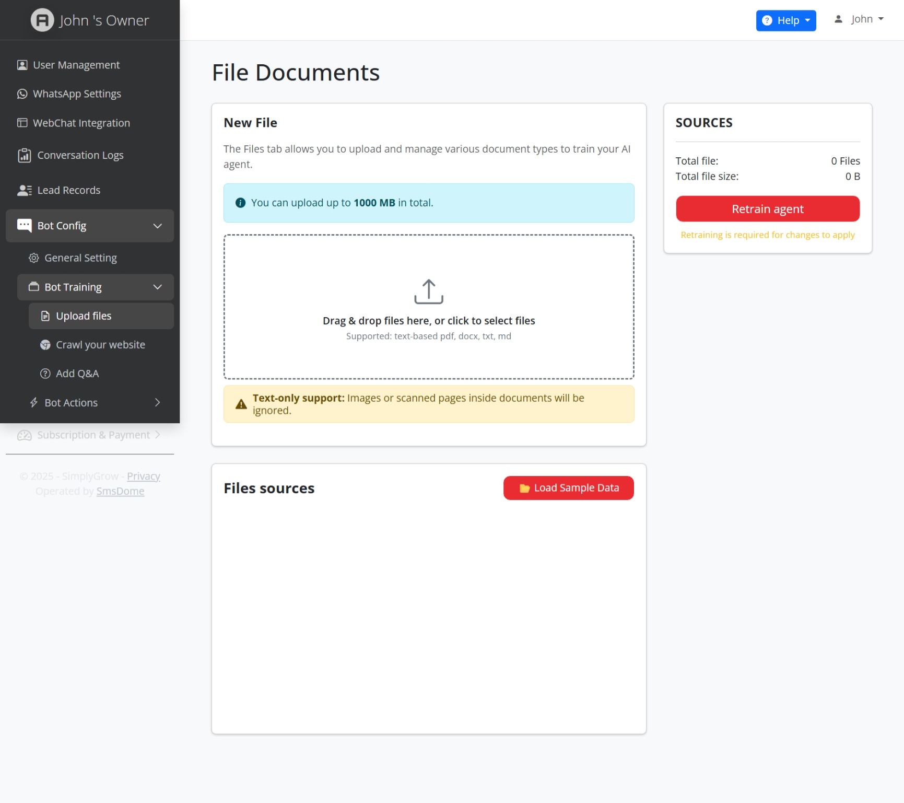This screenshot has height=803, width=904.
Task: Click the Retrain agent button
Action: click(x=768, y=209)
